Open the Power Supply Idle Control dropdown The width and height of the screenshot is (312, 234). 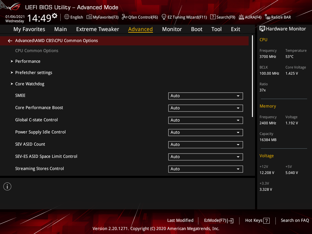[206, 133]
